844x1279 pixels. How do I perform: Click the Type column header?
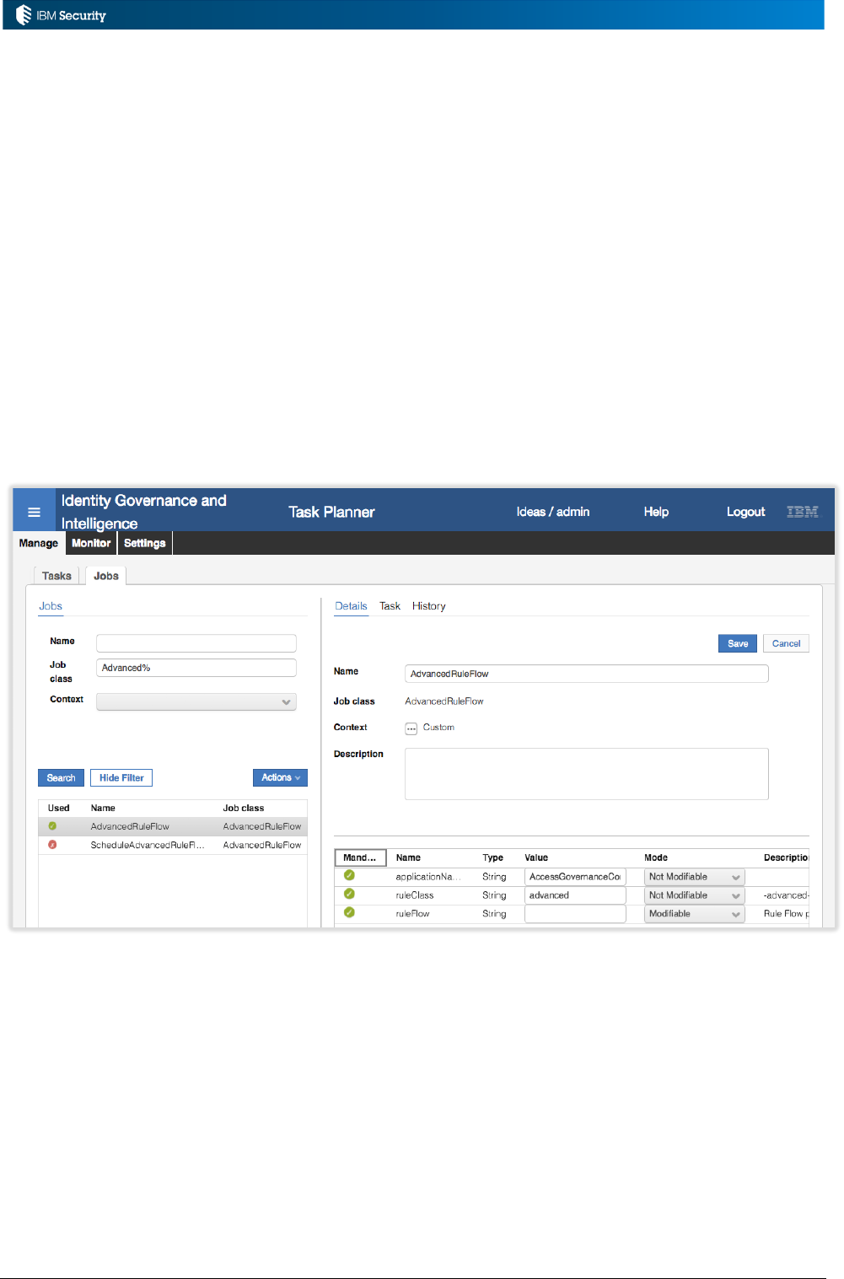(x=493, y=857)
